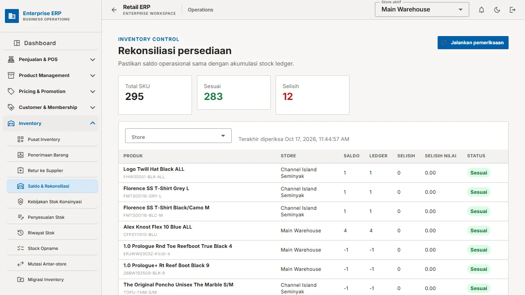Screen dimensions: 525x295
Task: Open the Store aktif Main Warehouse dropdown
Action: [422, 9]
